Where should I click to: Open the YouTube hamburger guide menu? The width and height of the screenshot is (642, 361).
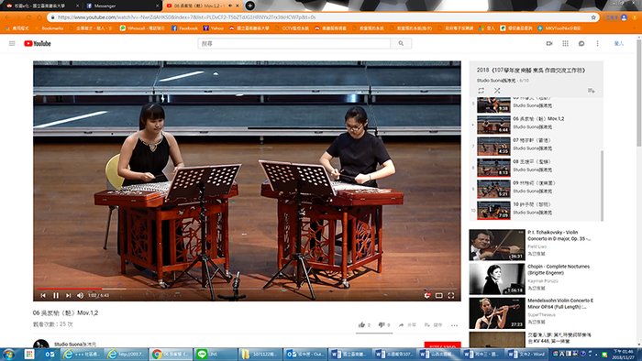[12, 43]
